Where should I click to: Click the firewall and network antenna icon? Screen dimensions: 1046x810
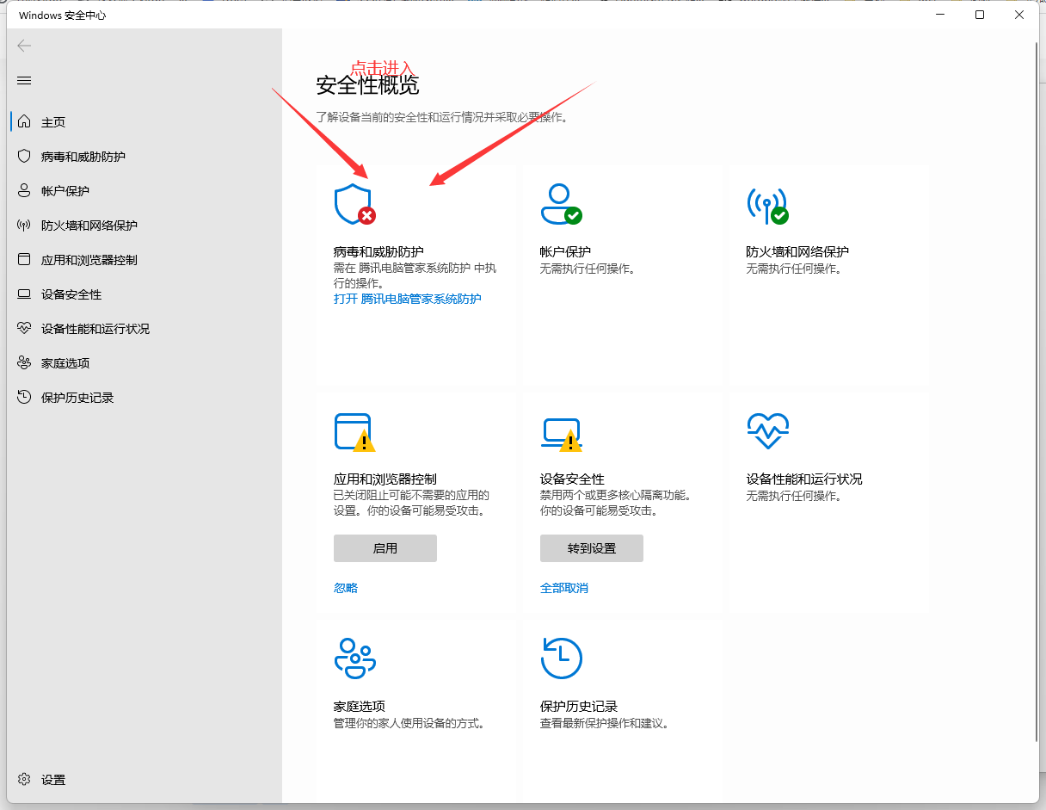pos(766,204)
